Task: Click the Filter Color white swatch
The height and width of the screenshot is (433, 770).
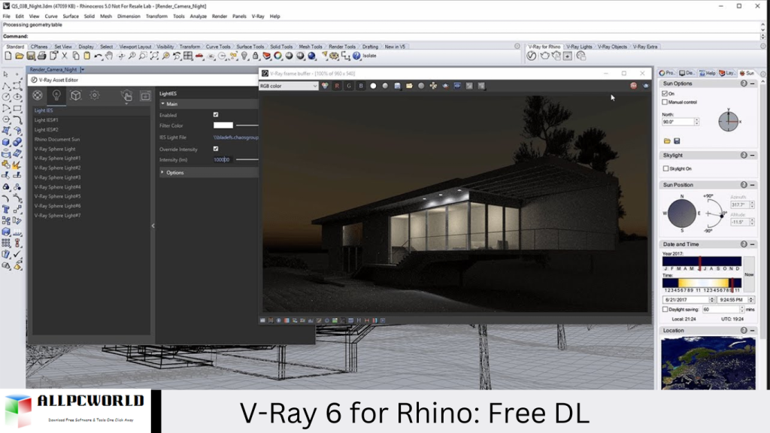Action: [223, 126]
